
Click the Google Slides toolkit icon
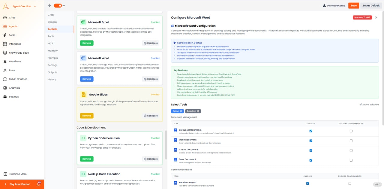84,95
